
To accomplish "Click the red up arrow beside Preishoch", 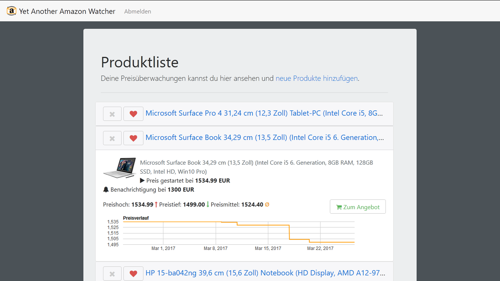I will coord(156,205).
